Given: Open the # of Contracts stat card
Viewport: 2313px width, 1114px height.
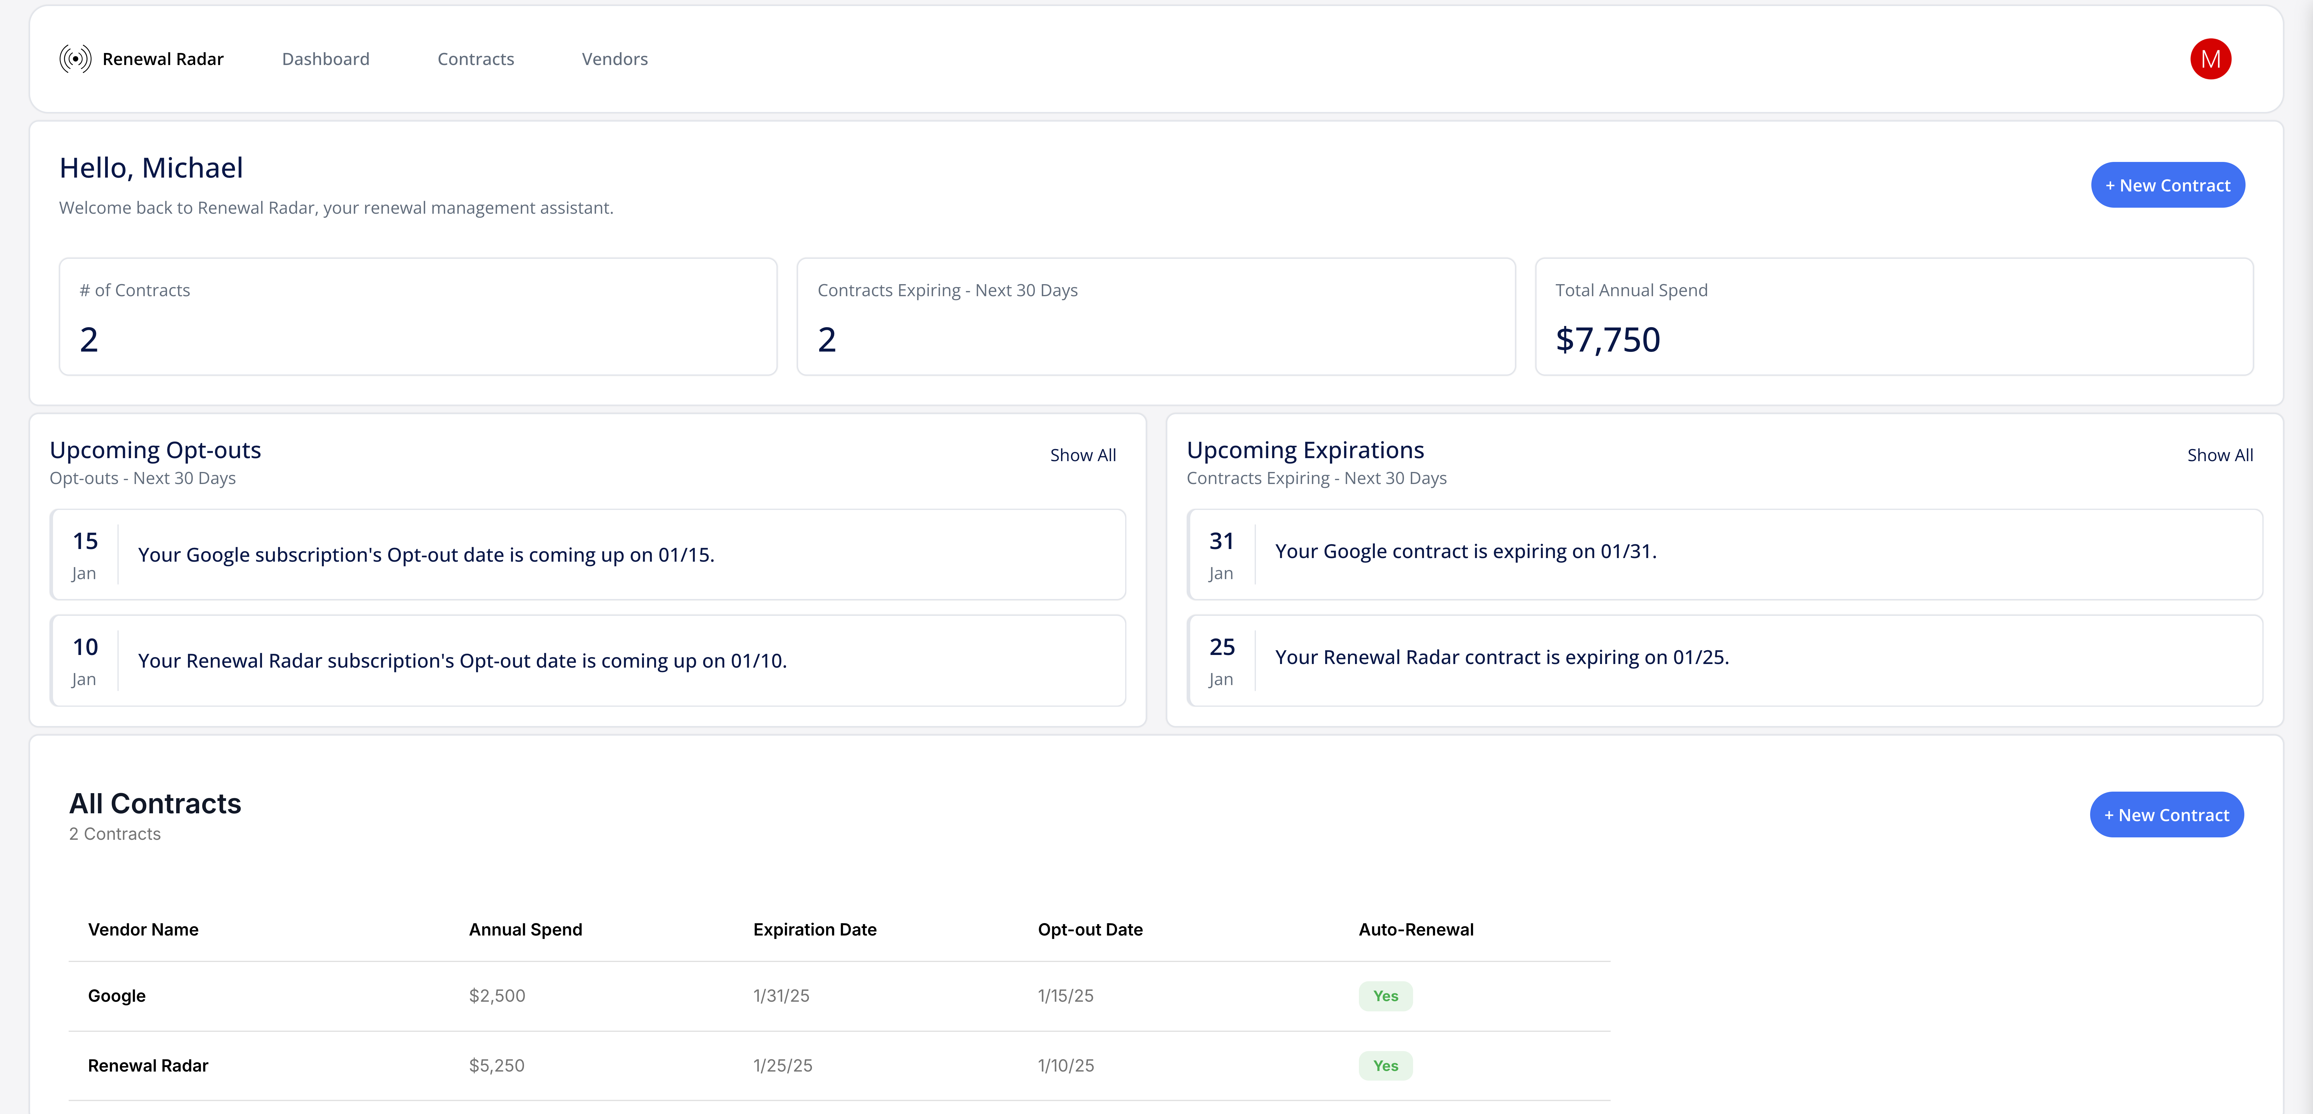Looking at the screenshot, I should 418,317.
